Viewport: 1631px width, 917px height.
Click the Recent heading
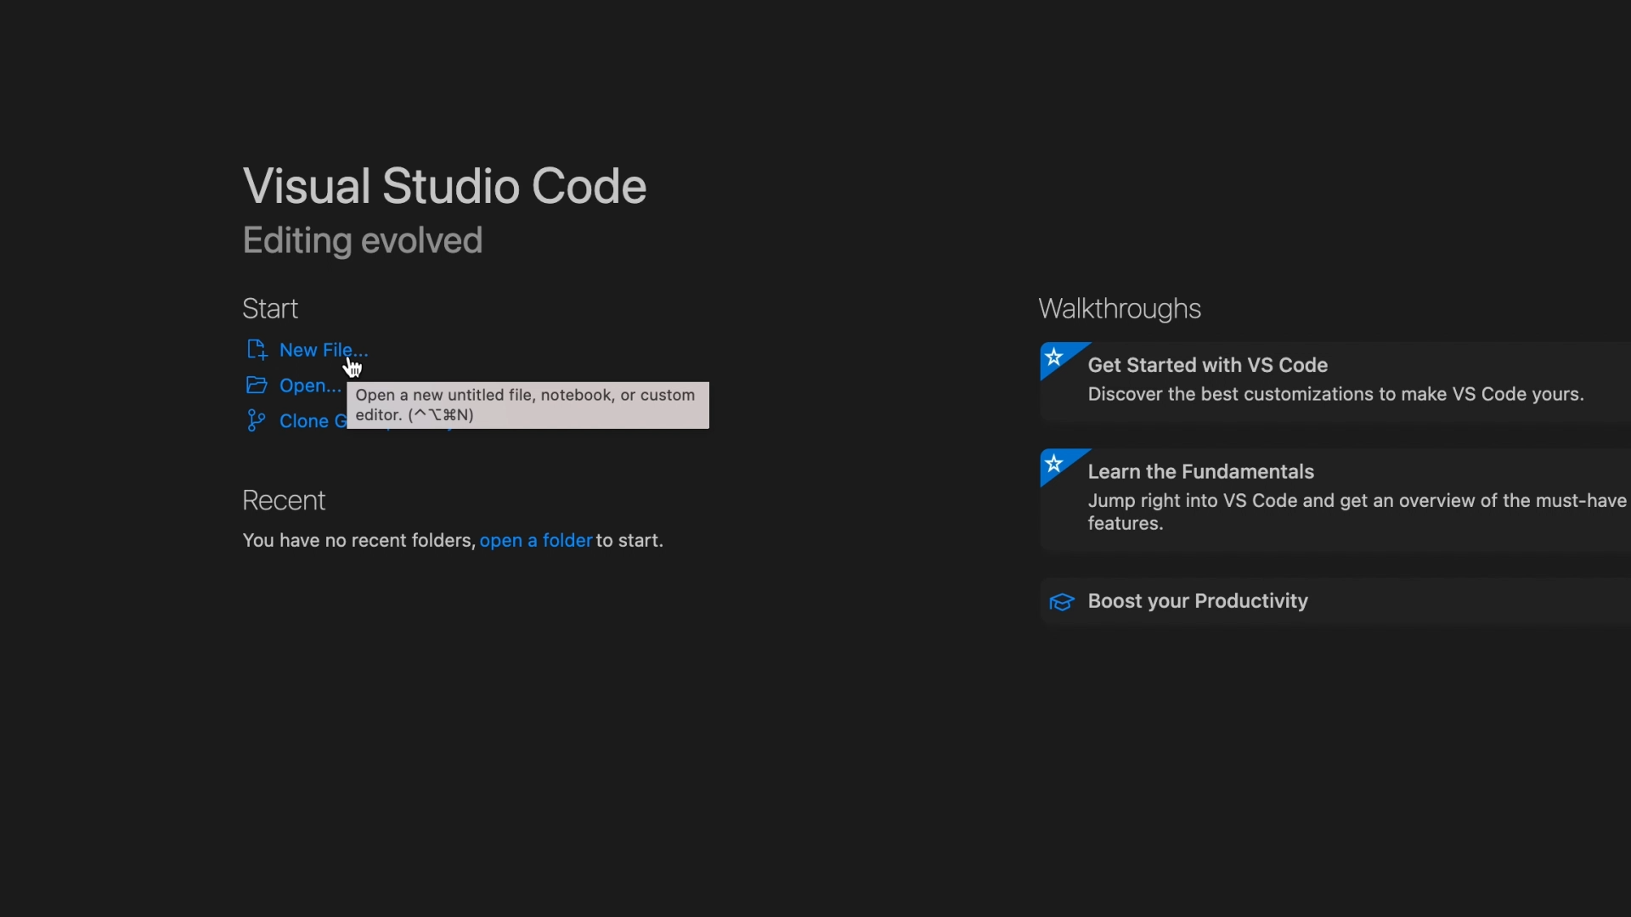(x=284, y=501)
